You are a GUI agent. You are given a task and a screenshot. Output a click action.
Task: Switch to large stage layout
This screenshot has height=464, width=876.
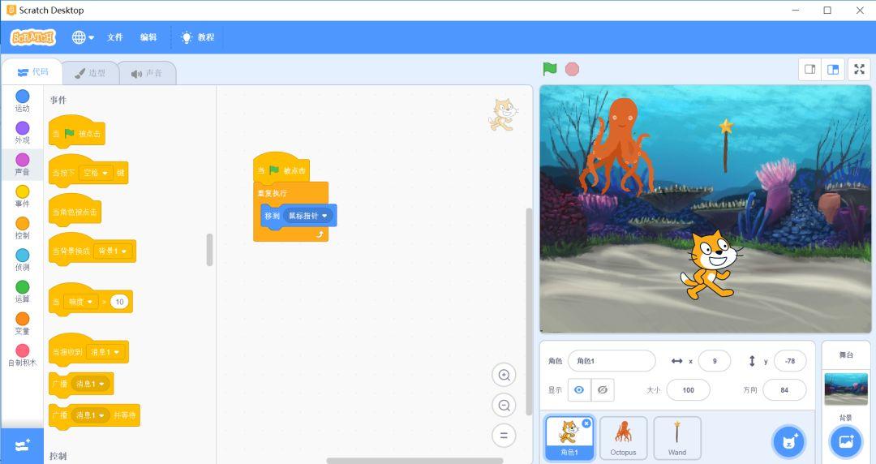[x=833, y=69]
